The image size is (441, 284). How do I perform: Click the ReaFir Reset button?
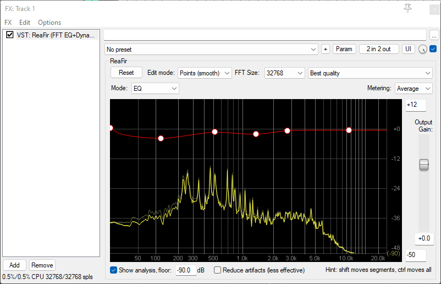[x=126, y=73]
